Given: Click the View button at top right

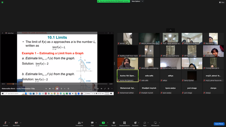Looking at the screenshot, I should pos(222,2).
